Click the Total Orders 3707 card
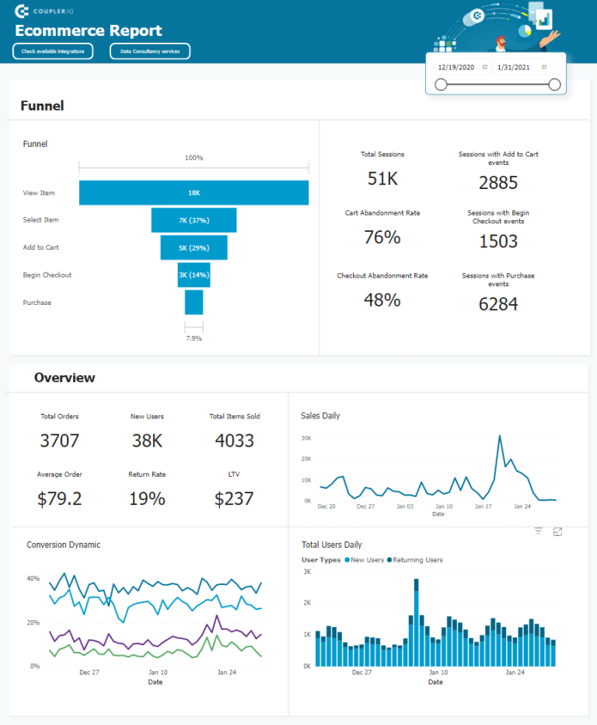Image resolution: width=597 pixels, height=725 pixels. click(60, 433)
